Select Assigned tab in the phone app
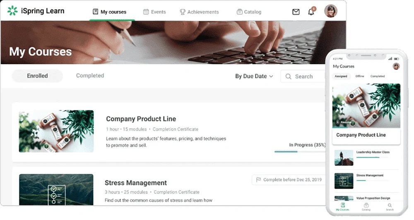The width and height of the screenshot is (414, 220). (x=341, y=76)
